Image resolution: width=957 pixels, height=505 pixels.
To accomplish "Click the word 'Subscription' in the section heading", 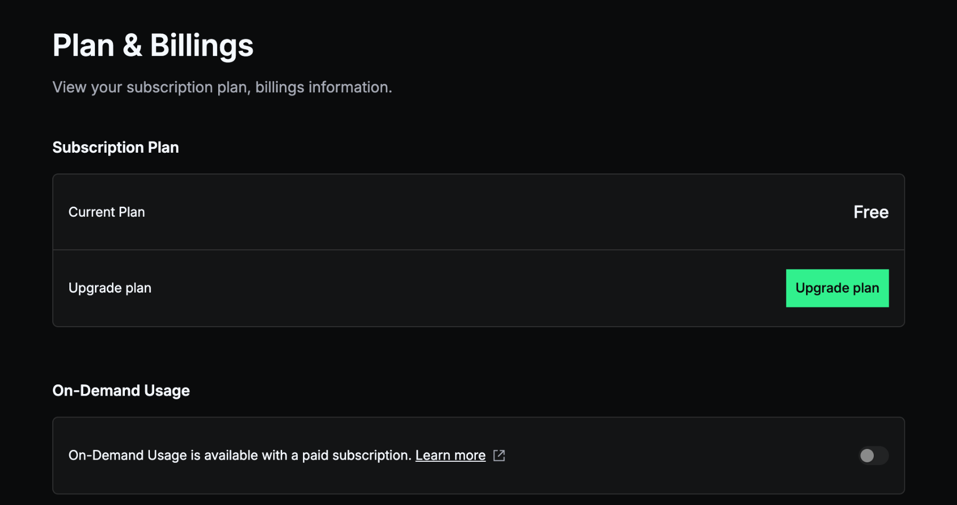I will click(x=98, y=147).
